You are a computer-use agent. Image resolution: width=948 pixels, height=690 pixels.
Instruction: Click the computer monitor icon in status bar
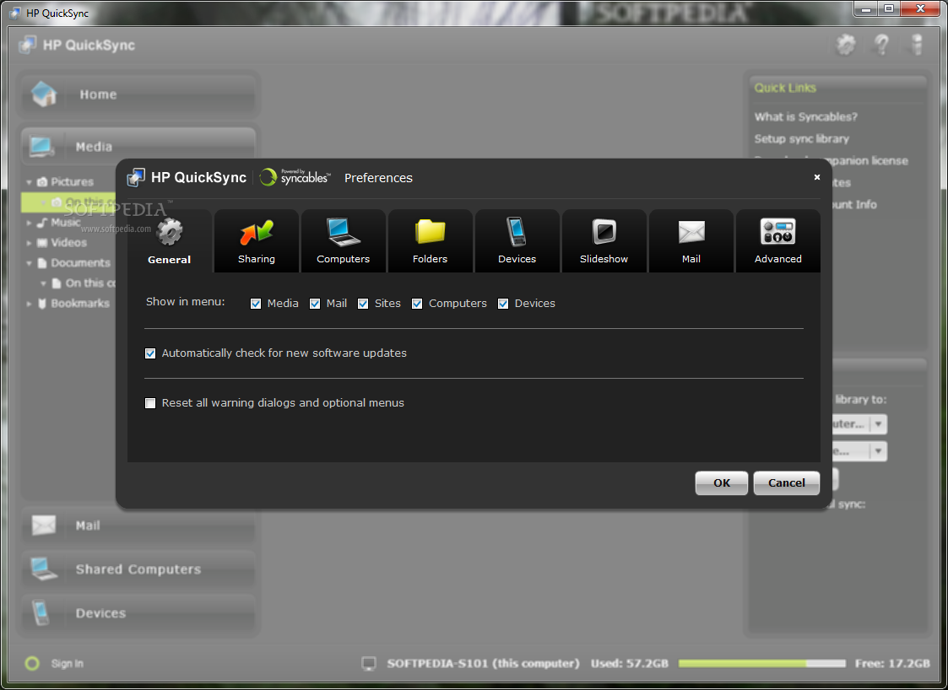[369, 663]
